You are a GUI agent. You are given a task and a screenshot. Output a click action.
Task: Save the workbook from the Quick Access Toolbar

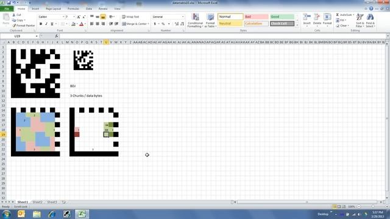tap(9, 2)
